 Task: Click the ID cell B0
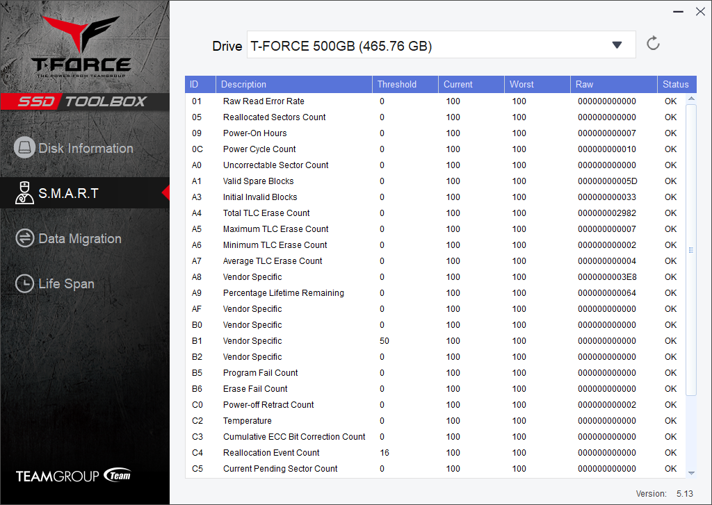tap(197, 325)
